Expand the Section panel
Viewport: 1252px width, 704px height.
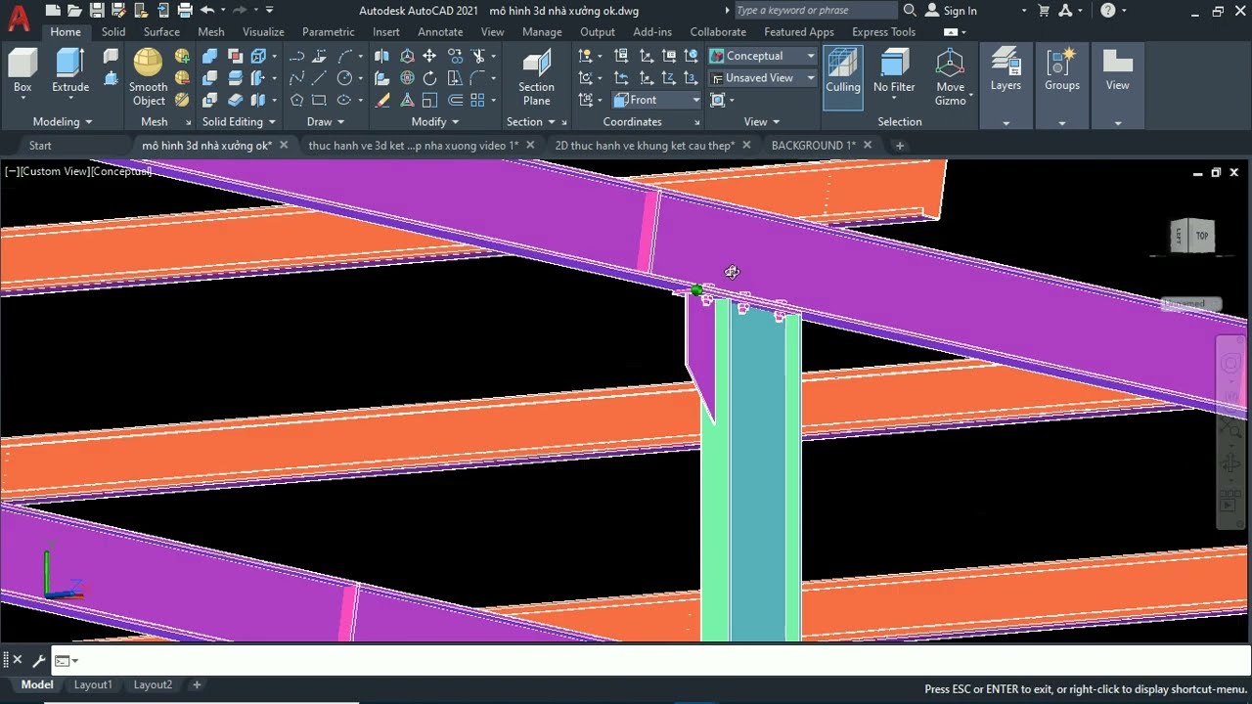531,122
